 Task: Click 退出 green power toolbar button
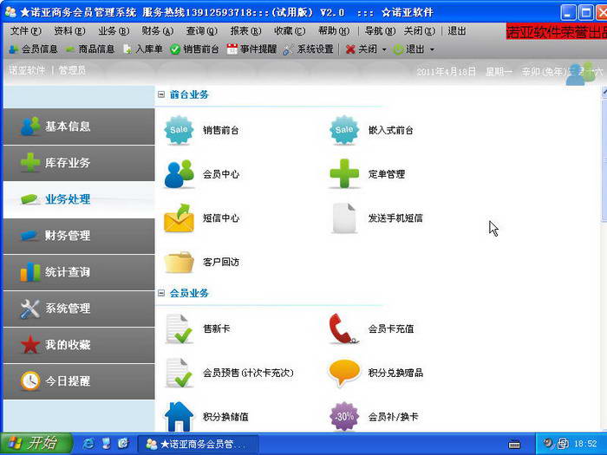coord(409,49)
